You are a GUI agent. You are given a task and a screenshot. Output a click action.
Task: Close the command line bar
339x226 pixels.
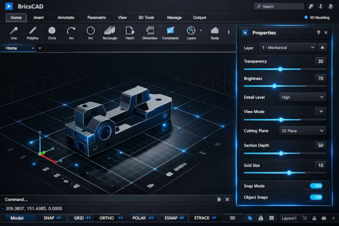point(227,199)
